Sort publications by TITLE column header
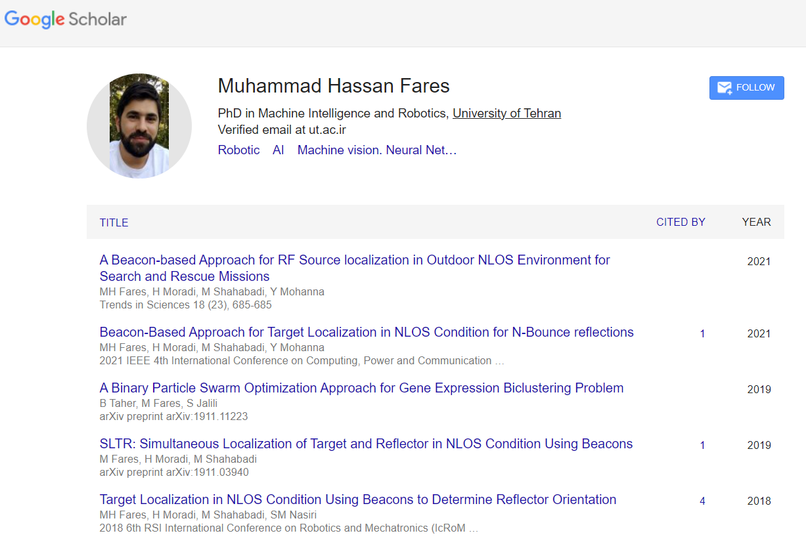 pyautogui.click(x=114, y=222)
